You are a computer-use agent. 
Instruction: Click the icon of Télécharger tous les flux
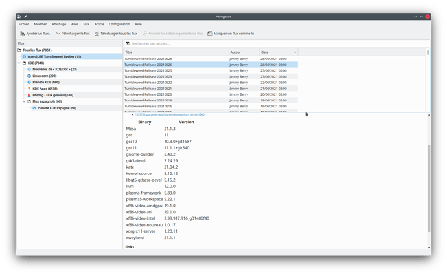coord(97,34)
